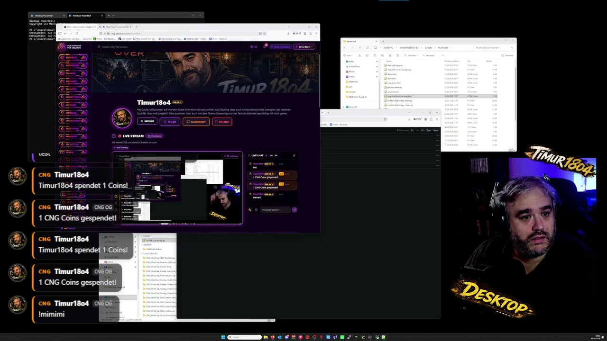Decrease live chat font size with A-
The image size is (607, 341).
tap(271, 155)
